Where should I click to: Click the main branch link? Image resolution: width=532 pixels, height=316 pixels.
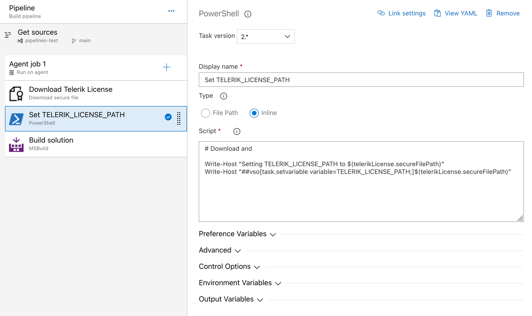point(84,41)
